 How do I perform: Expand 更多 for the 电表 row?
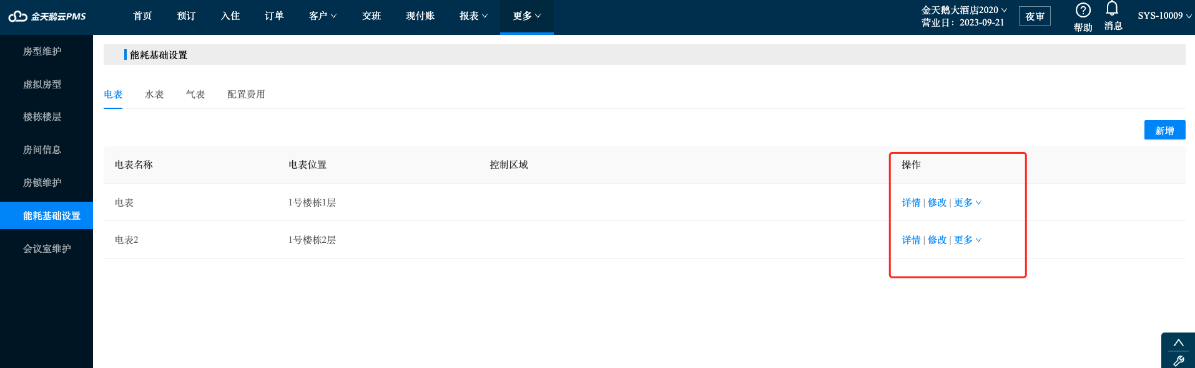click(x=968, y=203)
